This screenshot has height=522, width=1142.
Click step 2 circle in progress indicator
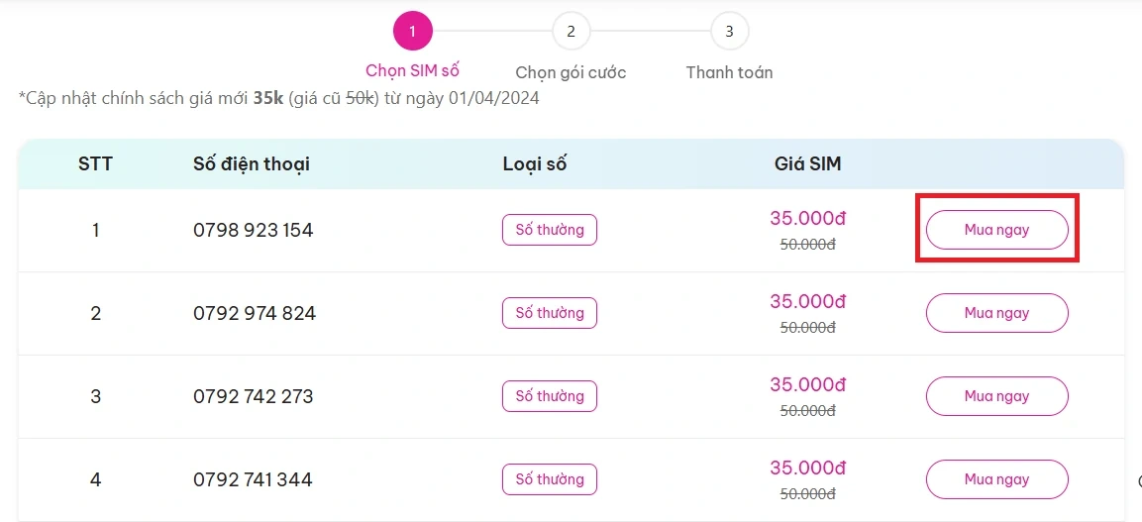pyautogui.click(x=571, y=31)
